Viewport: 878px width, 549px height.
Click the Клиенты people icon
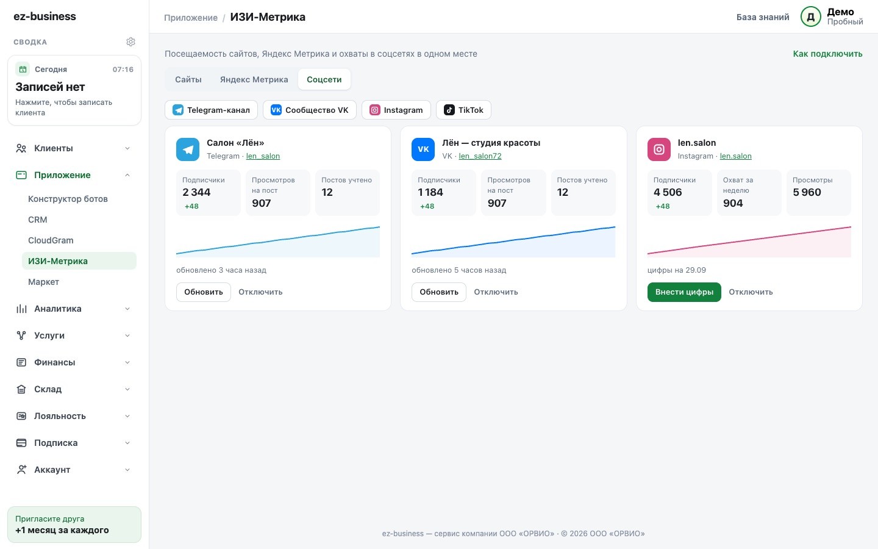click(21, 148)
